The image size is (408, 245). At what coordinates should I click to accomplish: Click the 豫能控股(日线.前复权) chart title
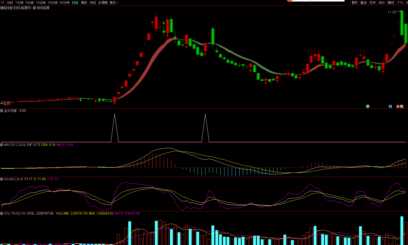click(16, 8)
